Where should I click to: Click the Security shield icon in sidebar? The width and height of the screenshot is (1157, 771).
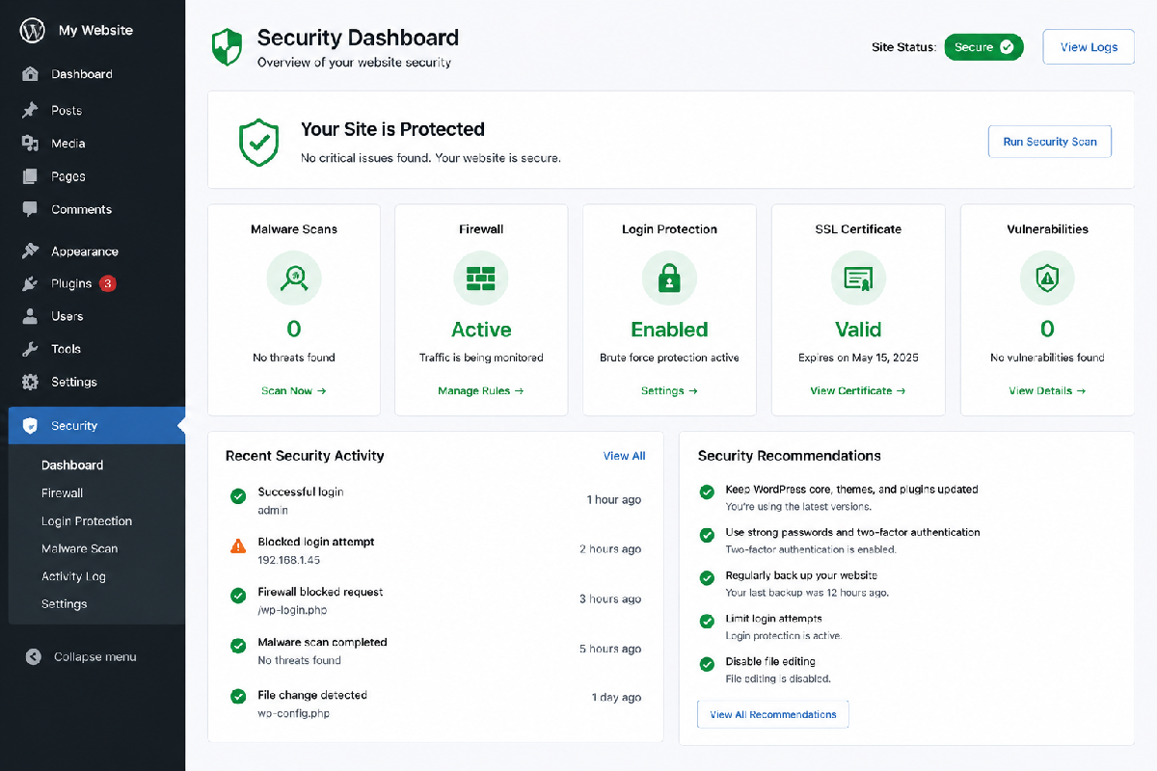[x=31, y=426]
